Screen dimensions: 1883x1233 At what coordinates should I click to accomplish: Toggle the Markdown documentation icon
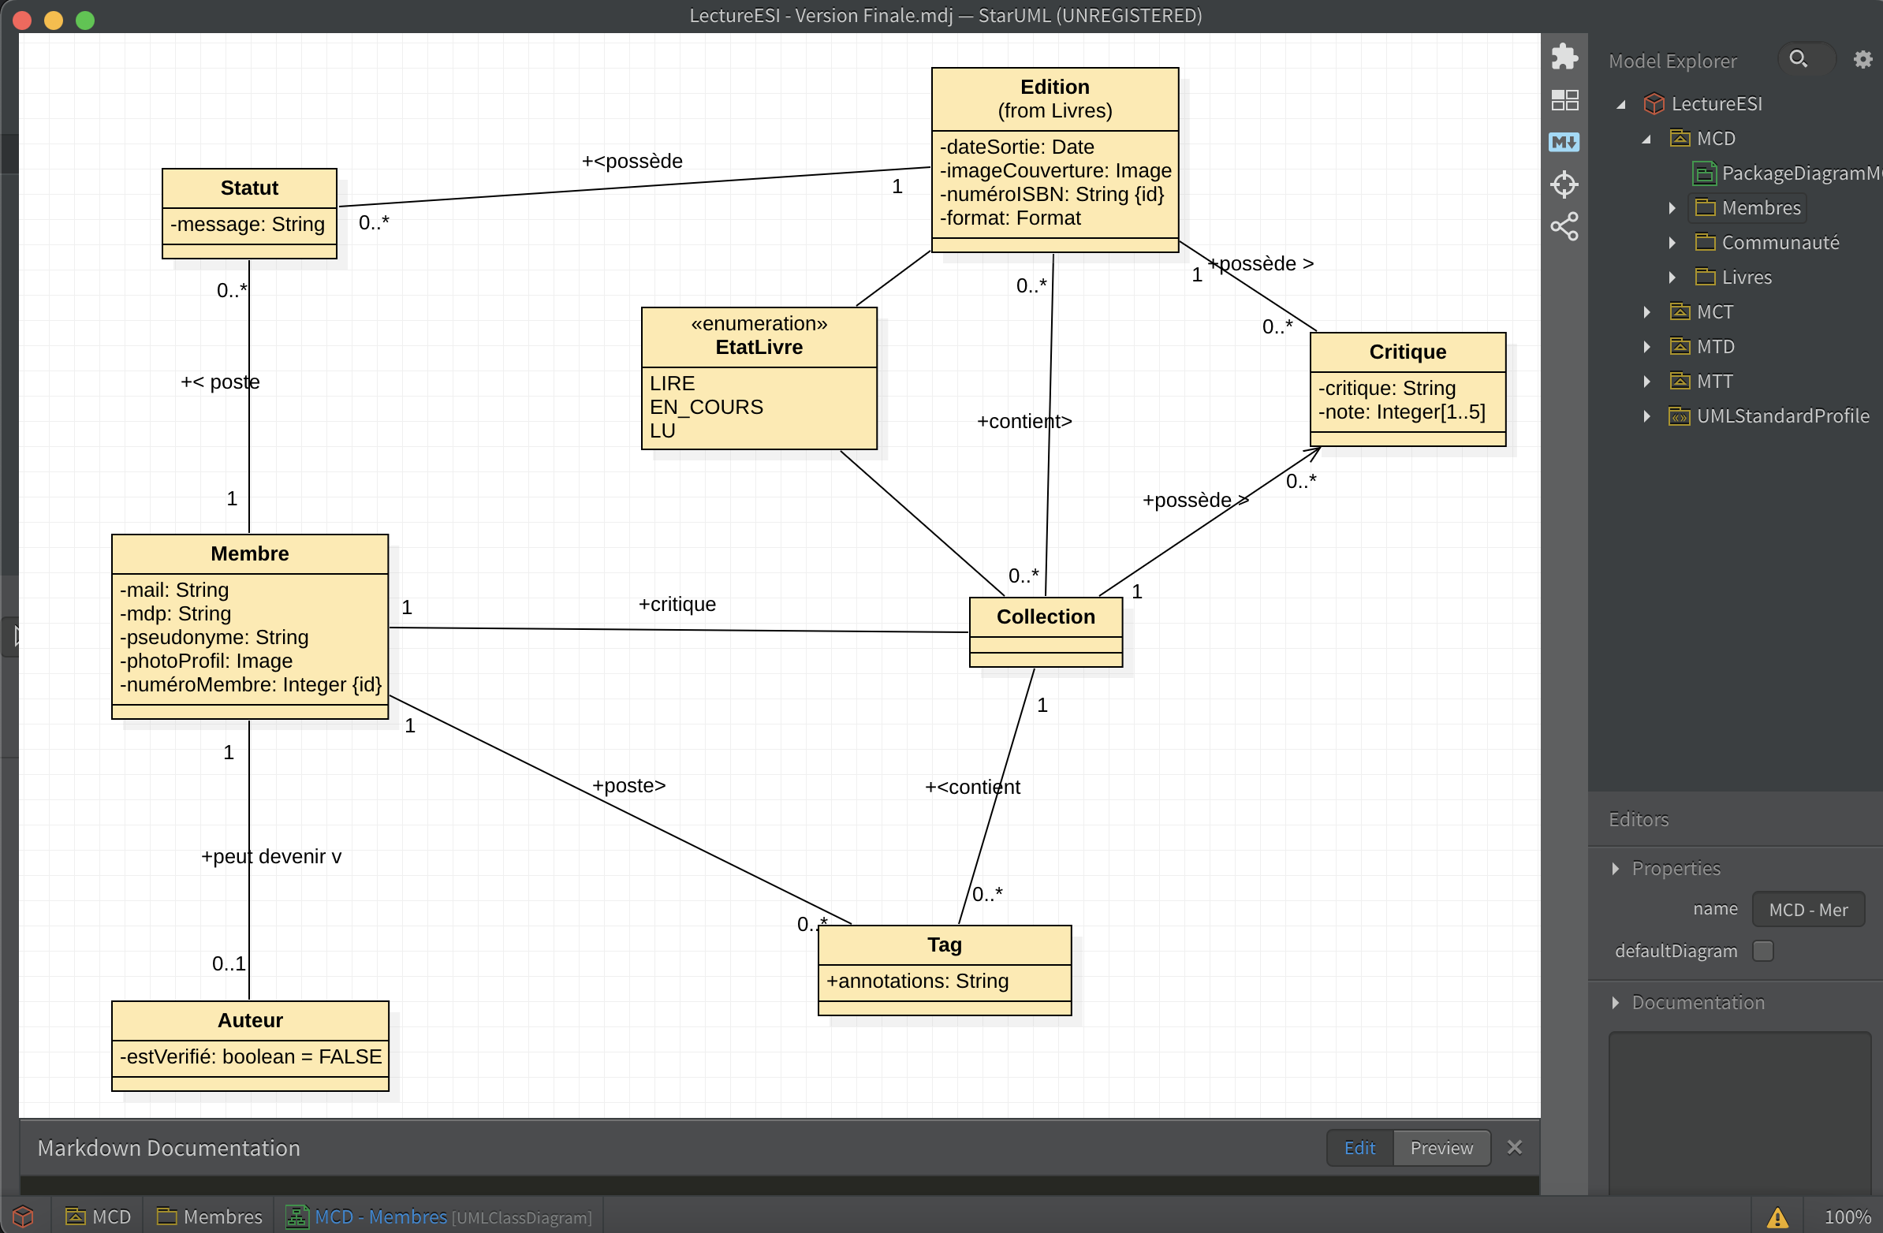pos(1564,142)
